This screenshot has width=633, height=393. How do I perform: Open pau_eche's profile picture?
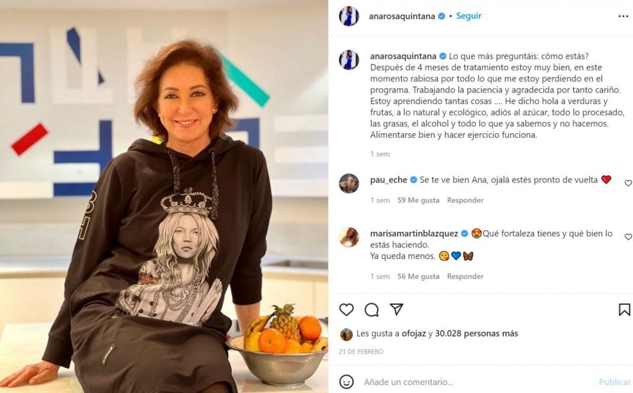click(x=349, y=183)
